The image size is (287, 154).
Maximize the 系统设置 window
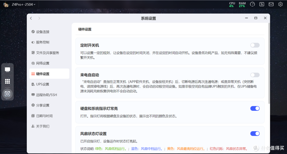pyautogui.click(x=256, y=18)
